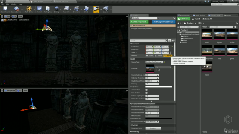Viewport: 239px width, 134px height.
Task: Open the Content toolbar icon
Action: 39,9
